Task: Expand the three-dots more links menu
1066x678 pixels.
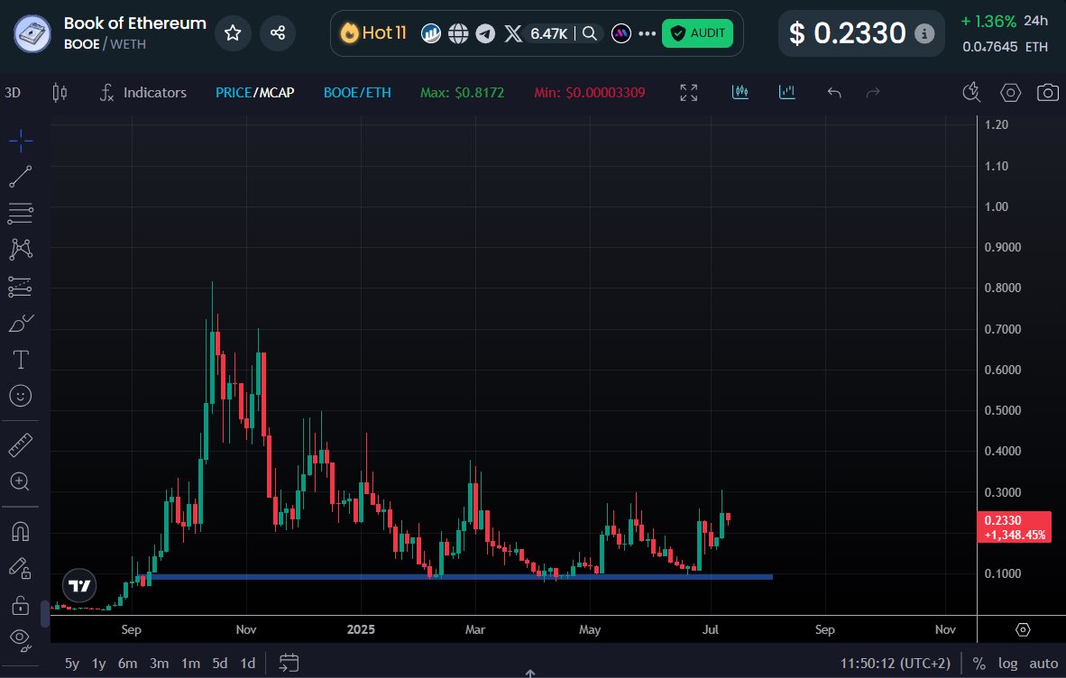Action: pyautogui.click(x=648, y=32)
